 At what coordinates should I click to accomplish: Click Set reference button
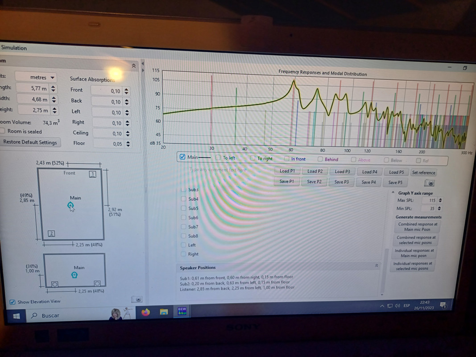pos(423,172)
